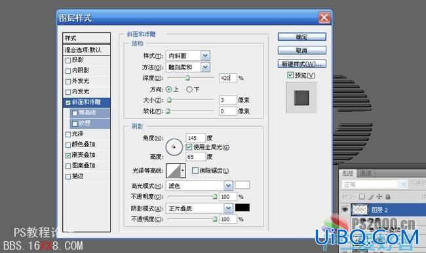Open the 光泽等高线 contour picker arrow
This screenshot has height=253, width=426.
pyautogui.click(x=183, y=171)
